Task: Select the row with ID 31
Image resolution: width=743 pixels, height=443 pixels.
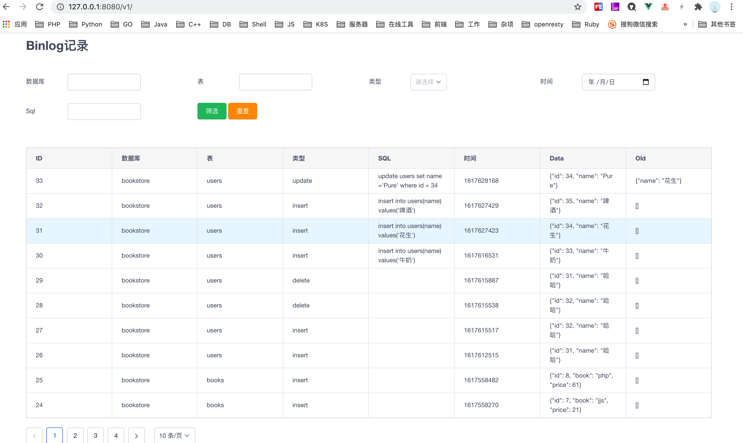Action: pyautogui.click(x=39, y=230)
